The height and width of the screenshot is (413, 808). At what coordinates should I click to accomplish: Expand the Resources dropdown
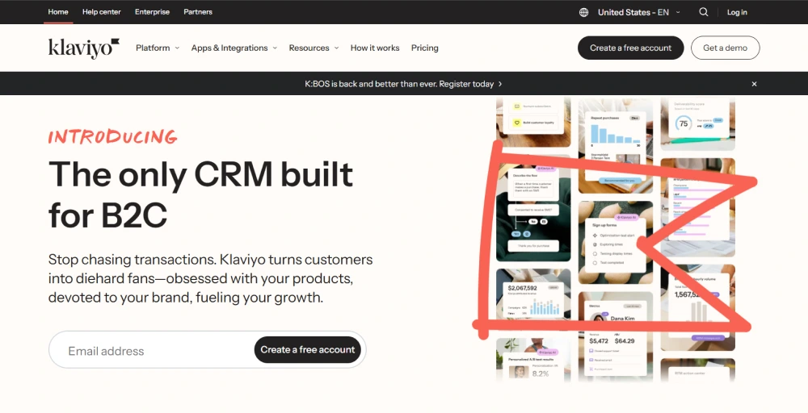[314, 48]
